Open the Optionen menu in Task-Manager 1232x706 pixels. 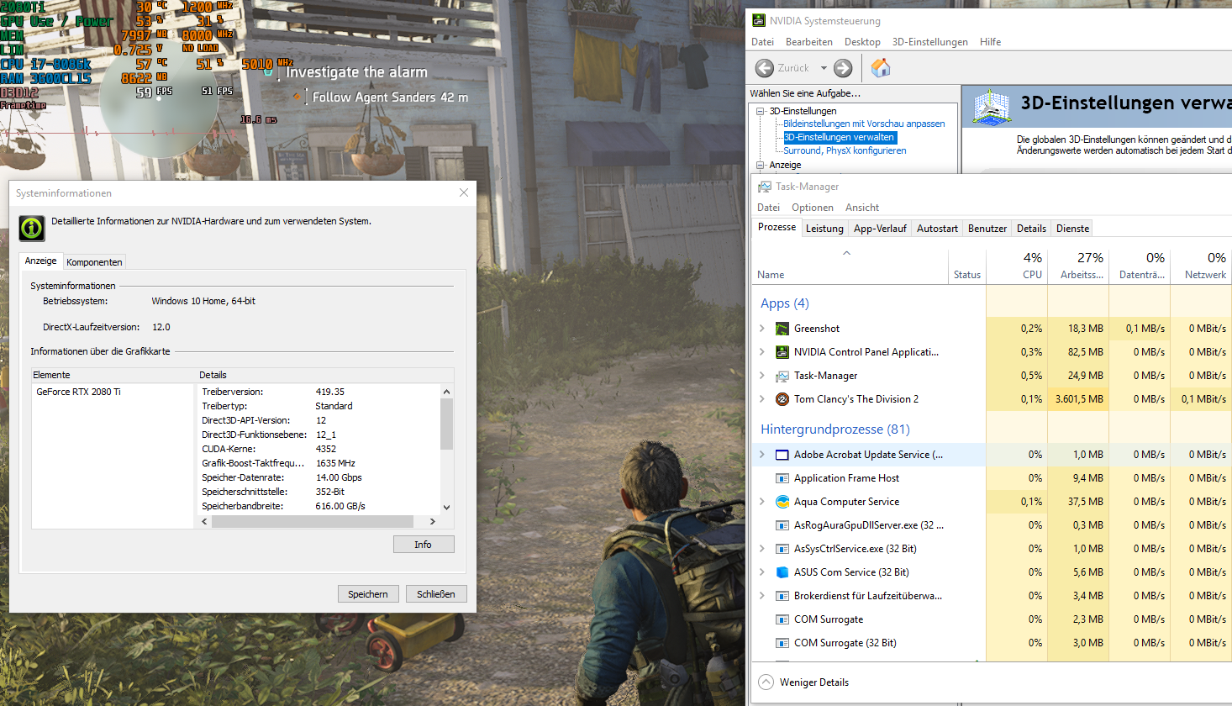[813, 208]
